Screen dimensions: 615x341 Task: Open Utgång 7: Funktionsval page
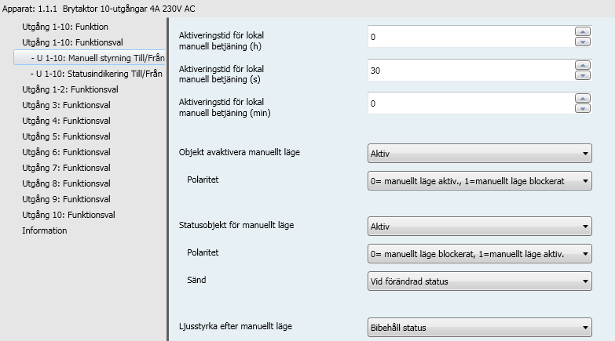pyautogui.click(x=66, y=168)
